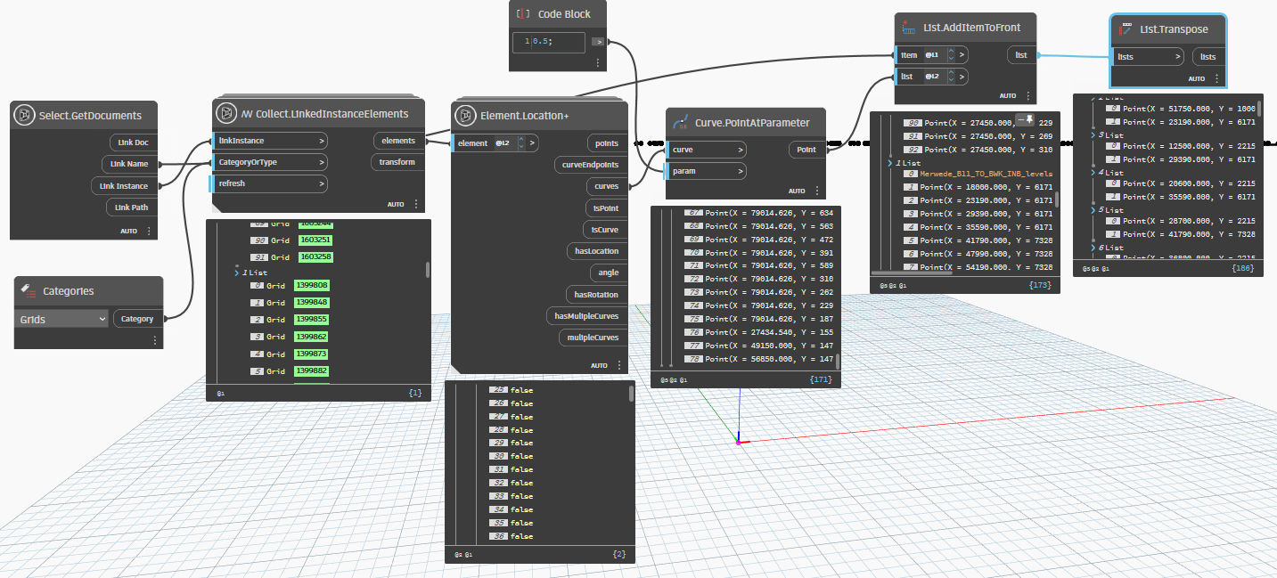
Task: Click the Collect.LinkedInstanceElements package icon
Action: (x=227, y=114)
